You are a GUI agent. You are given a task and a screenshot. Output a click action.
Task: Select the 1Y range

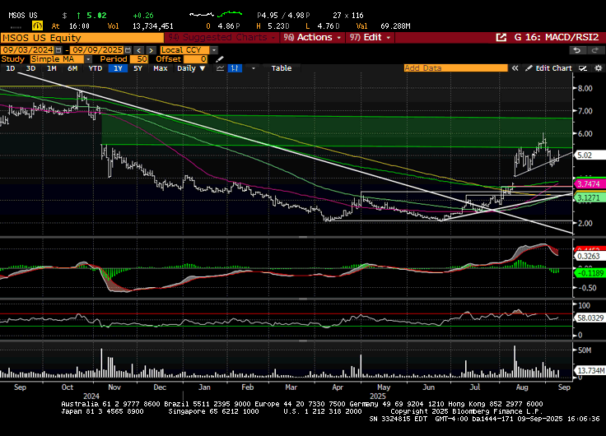pos(118,68)
